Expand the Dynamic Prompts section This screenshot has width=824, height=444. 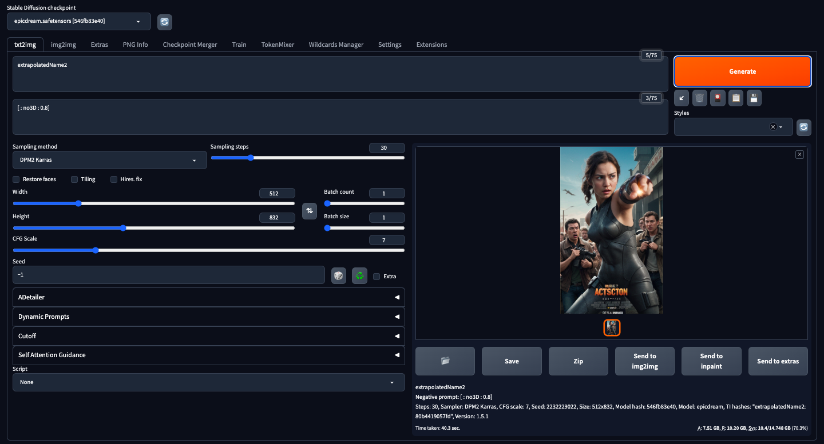click(209, 317)
